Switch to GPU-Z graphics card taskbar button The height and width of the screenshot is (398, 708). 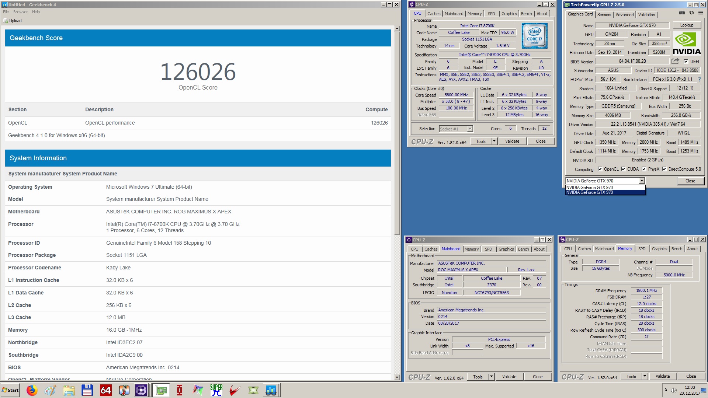pos(161,390)
